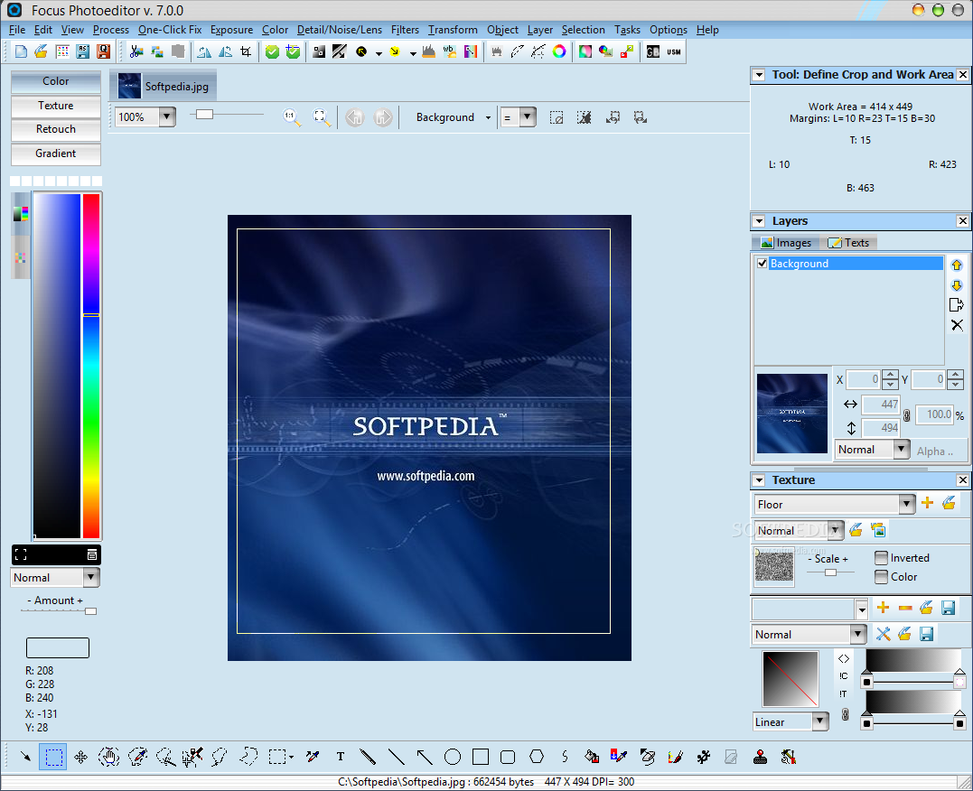Click the Amount slider handle

(x=90, y=611)
